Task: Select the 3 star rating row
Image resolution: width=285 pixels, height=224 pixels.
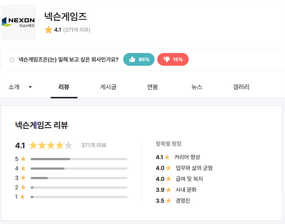Action: pyautogui.click(x=79, y=178)
